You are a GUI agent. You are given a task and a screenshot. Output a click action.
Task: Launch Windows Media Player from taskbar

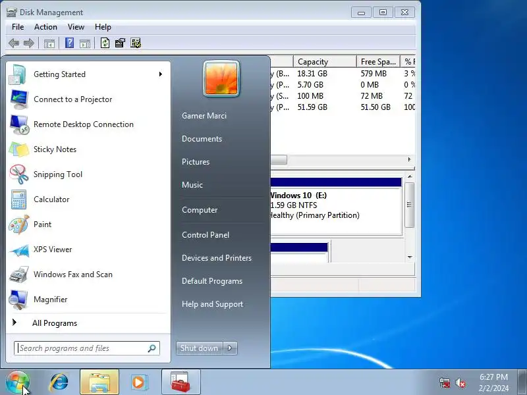(139, 382)
